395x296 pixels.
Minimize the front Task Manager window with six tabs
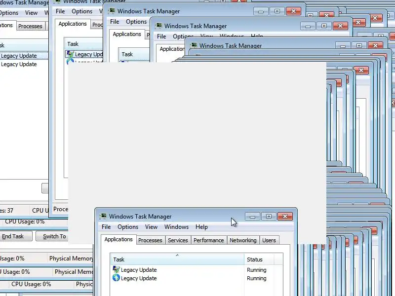pyautogui.click(x=252, y=217)
